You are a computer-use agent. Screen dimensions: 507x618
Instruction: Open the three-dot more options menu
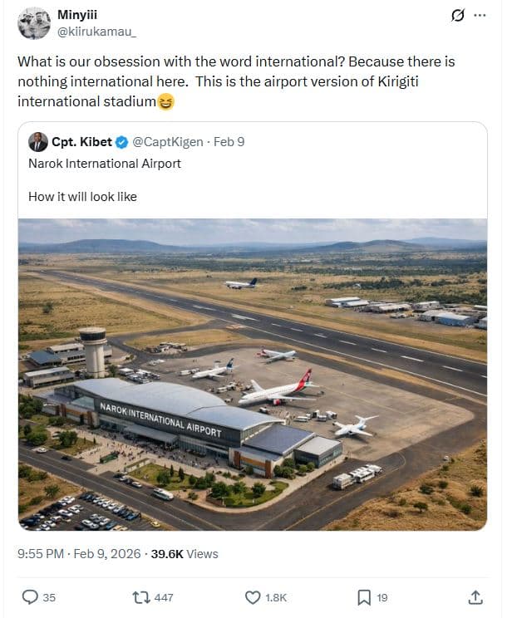click(480, 16)
